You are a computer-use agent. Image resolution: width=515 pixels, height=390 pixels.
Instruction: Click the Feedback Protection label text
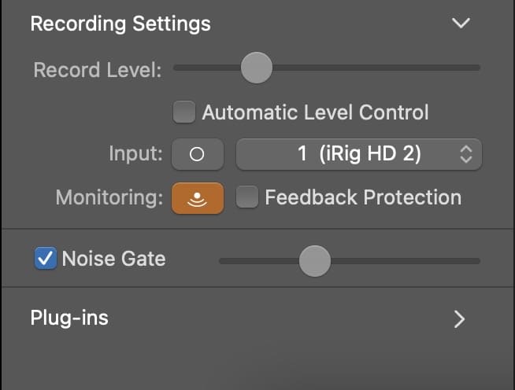coord(363,197)
